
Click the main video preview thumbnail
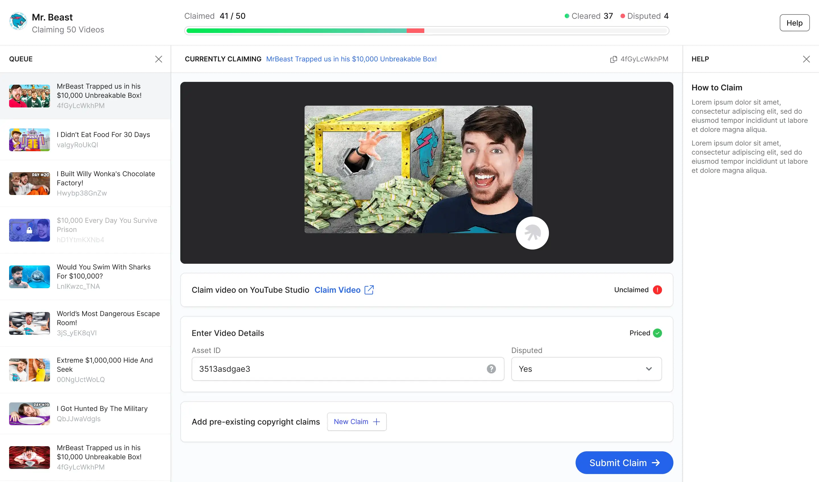pyautogui.click(x=418, y=169)
